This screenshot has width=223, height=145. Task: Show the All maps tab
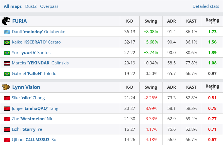point(13,6)
